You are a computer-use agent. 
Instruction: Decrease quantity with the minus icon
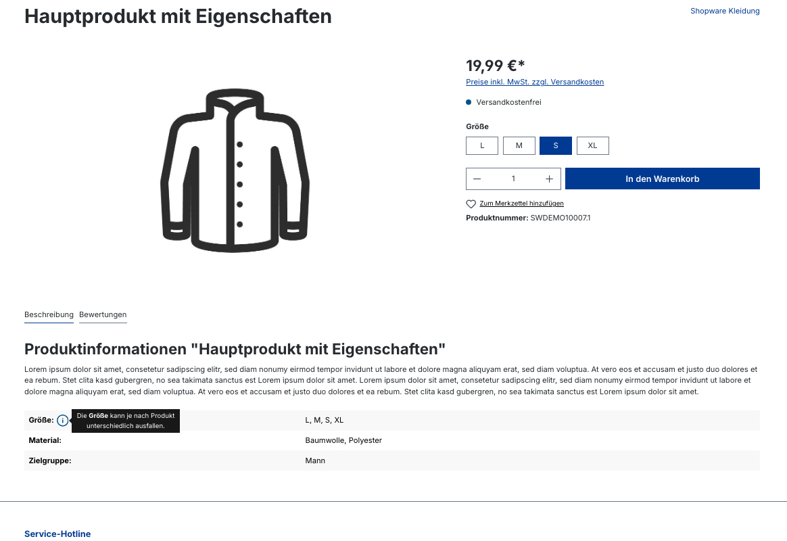tap(477, 179)
